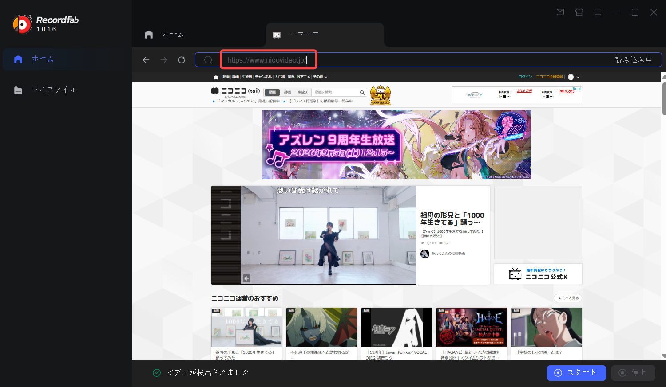Screen dimensions: 666x387
Task: Click the ログイン link
Action: pos(525,77)
